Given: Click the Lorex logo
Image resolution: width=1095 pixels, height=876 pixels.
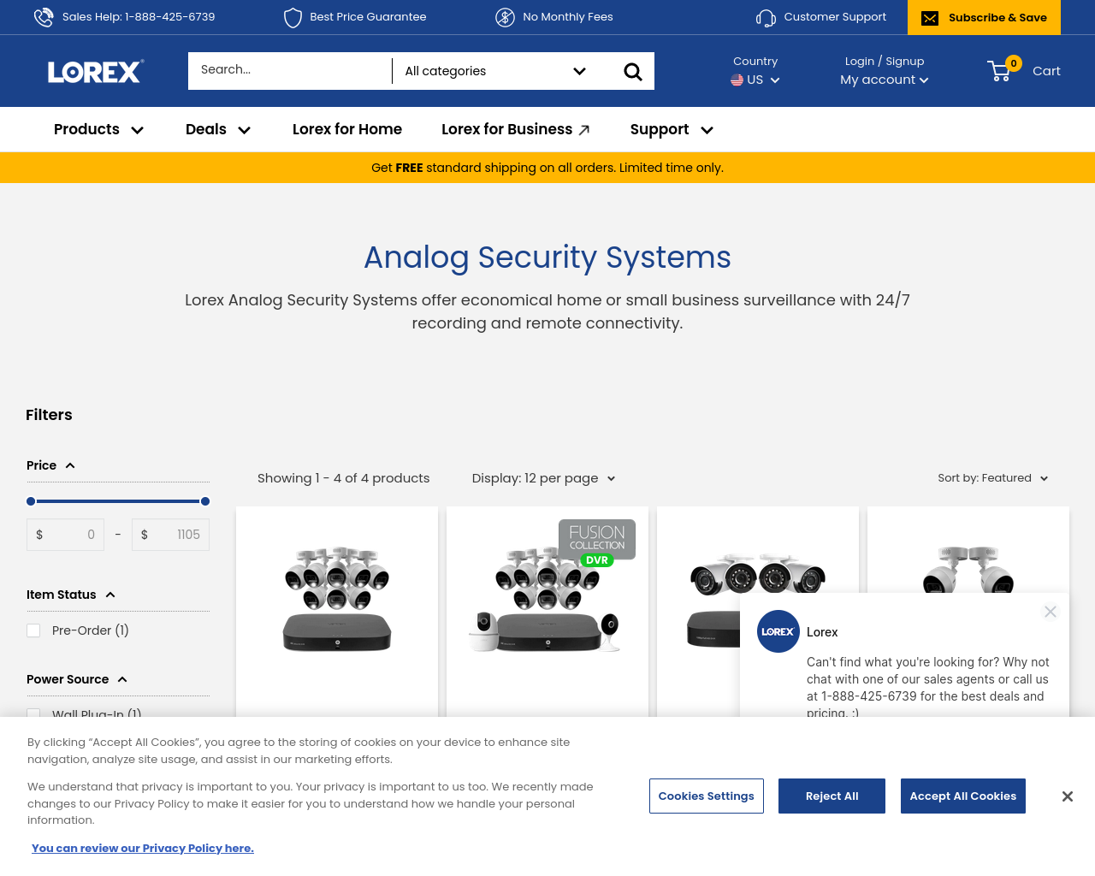Looking at the screenshot, I should 96,72.
